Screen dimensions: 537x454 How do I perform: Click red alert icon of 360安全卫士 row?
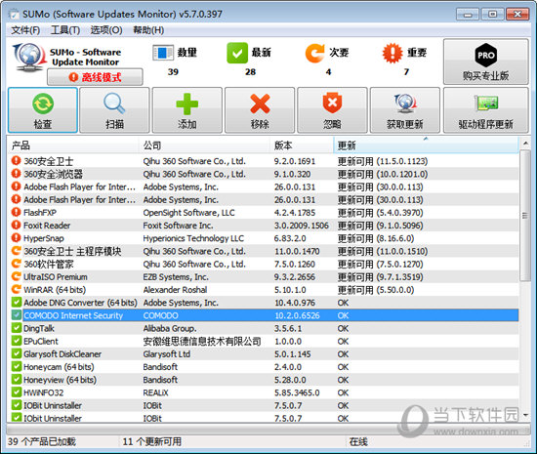click(16, 160)
